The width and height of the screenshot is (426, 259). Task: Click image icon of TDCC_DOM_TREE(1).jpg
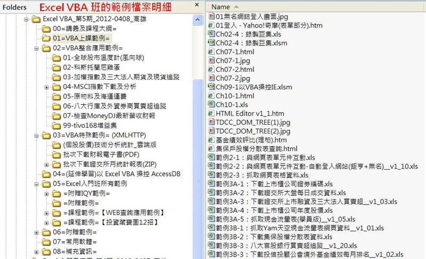pos(211,122)
